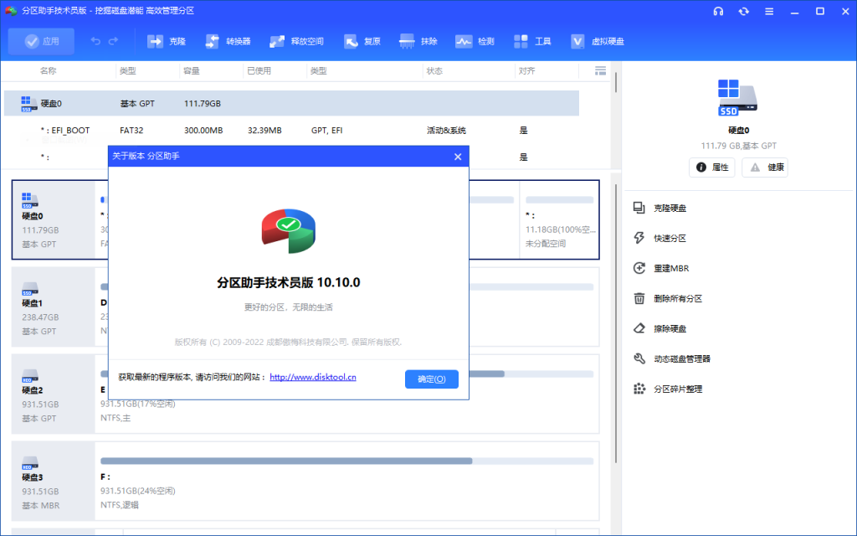Click the GPT, EFI type cell
The image size is (857, 536).
pos(327,130)
